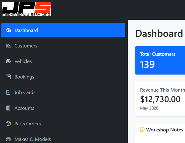Image resolution: width=185 pixels, height=143 pixels.
Task: Open the Customers menu item
Action: click(63, 46)
